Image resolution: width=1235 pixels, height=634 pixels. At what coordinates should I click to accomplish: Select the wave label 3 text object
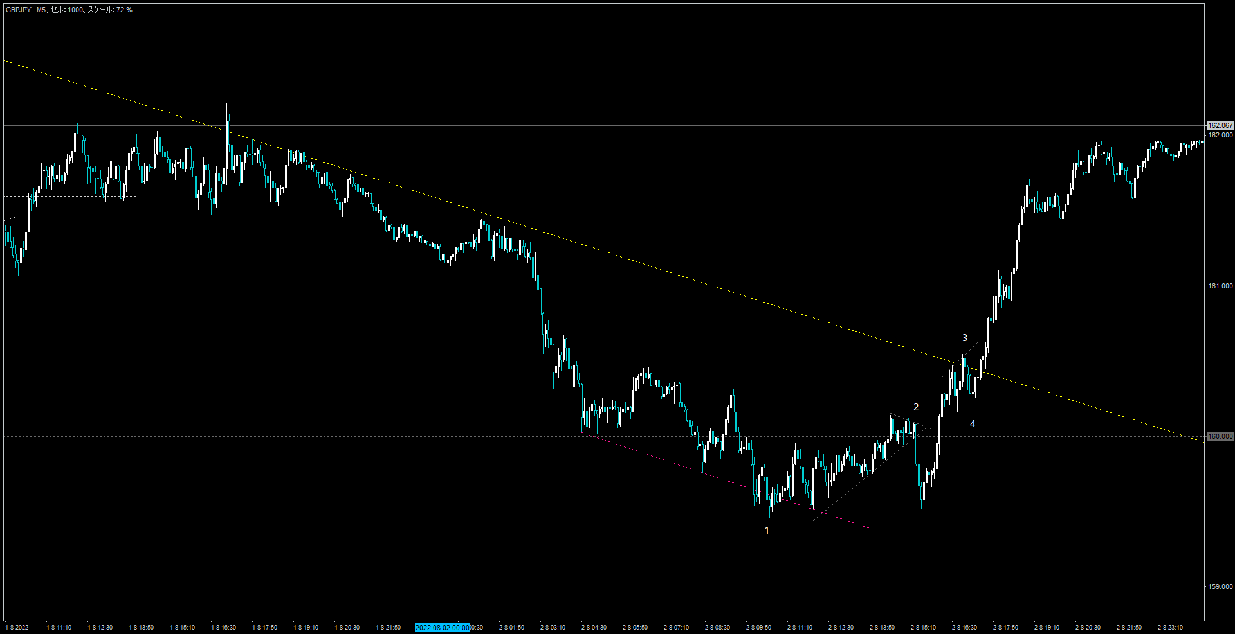click(965, 338)
